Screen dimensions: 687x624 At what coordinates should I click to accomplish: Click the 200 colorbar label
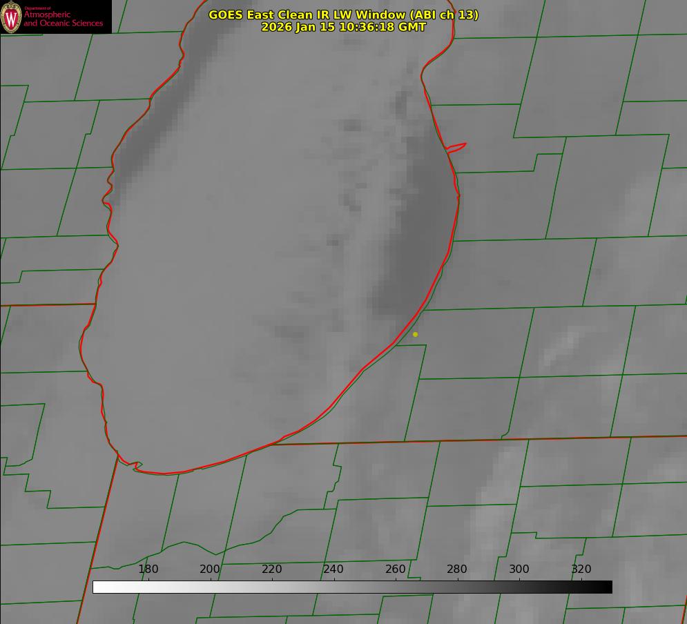pos(210,569)
